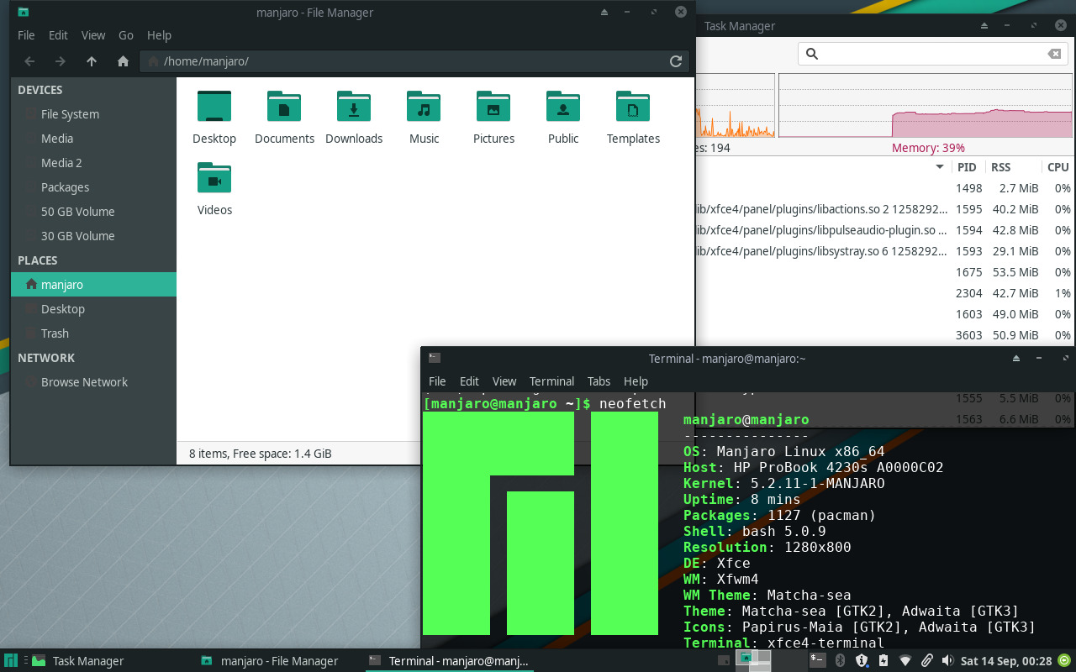The height and width of the screenshot is (672, 1076).
Task: Open the battery power manager tray icon
Action: tap(883, 661)
